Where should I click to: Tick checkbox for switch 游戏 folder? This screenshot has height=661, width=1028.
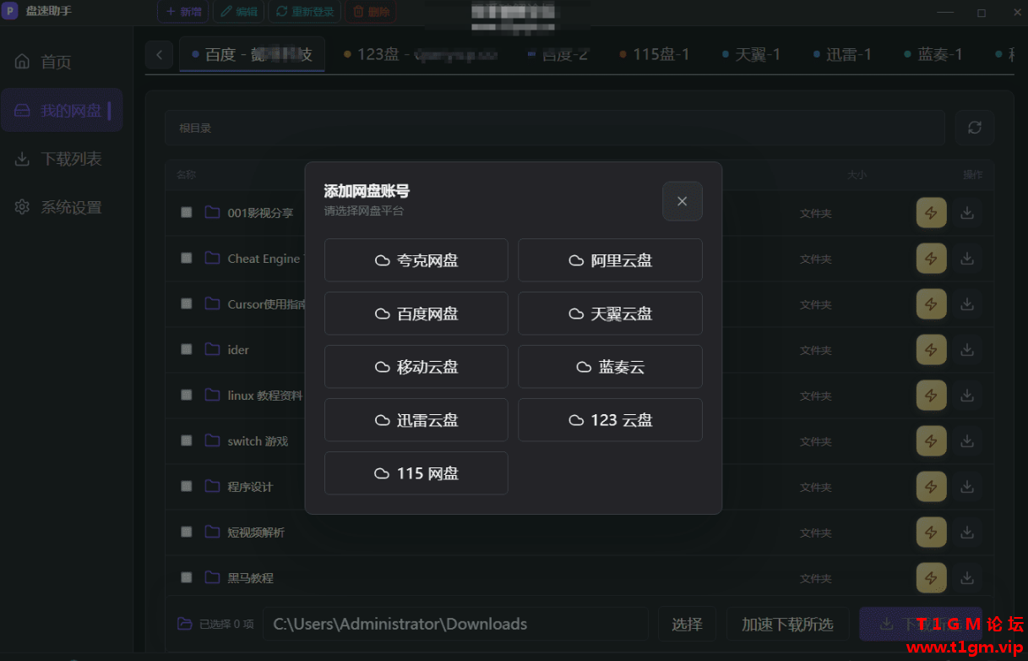tap(187, 440)
